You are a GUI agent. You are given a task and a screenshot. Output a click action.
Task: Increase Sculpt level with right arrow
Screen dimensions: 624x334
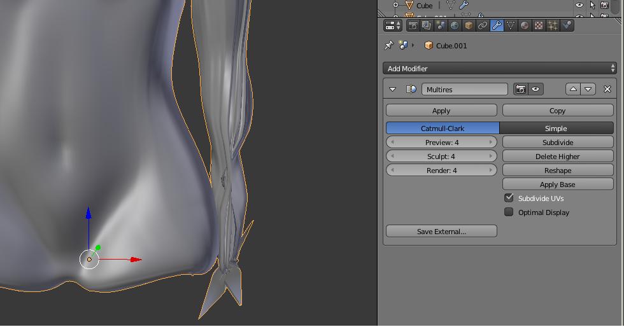[x=491, y=157]
